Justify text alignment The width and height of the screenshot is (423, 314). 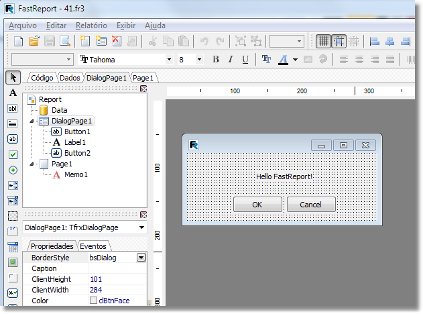click(390, 60)
